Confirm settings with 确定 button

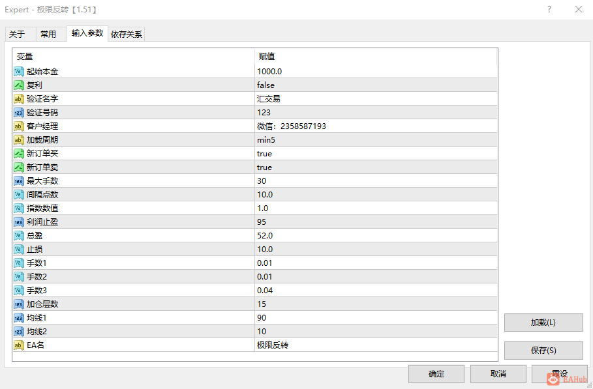pos(436,374)
